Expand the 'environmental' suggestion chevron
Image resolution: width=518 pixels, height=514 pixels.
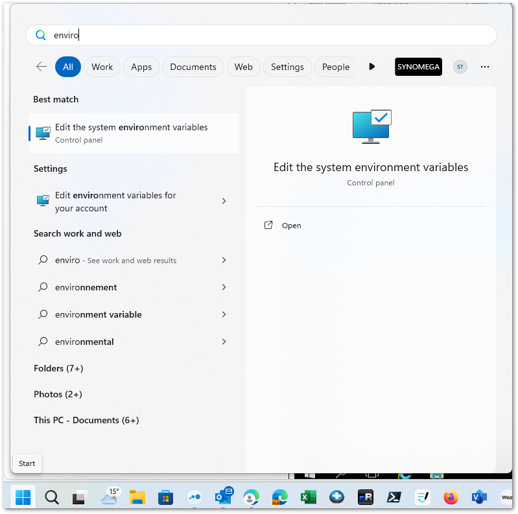pos(224,342)
